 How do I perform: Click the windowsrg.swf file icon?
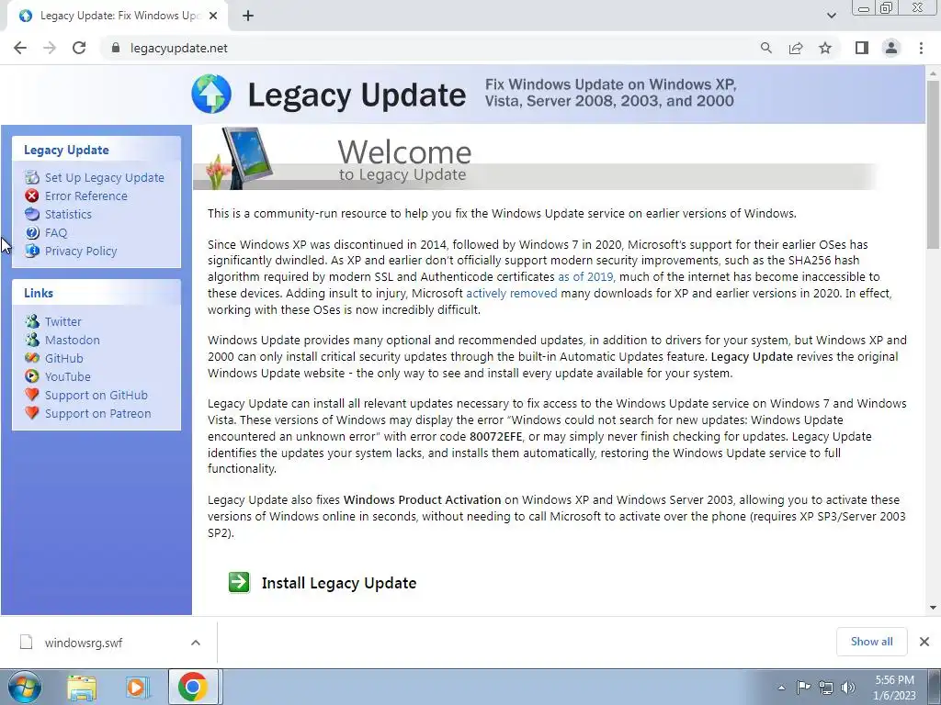coord(26,642)
